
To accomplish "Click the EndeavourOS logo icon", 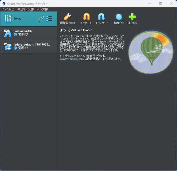I will [8, 33].
